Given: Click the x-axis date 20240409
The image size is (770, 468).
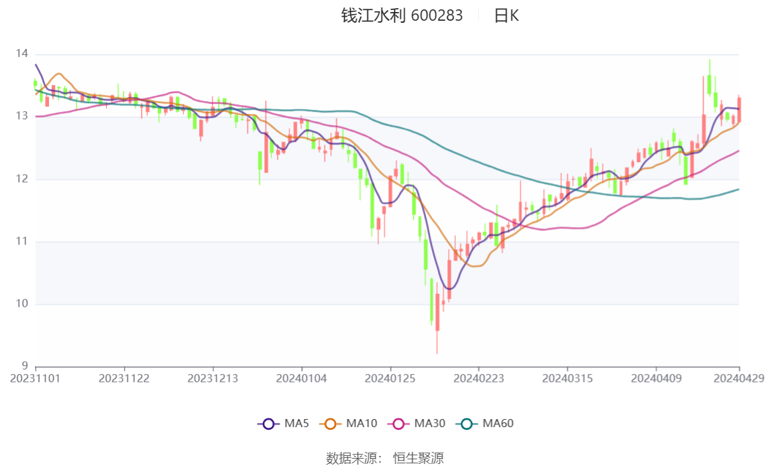Looking at the screenshot, I should [656, 378].
